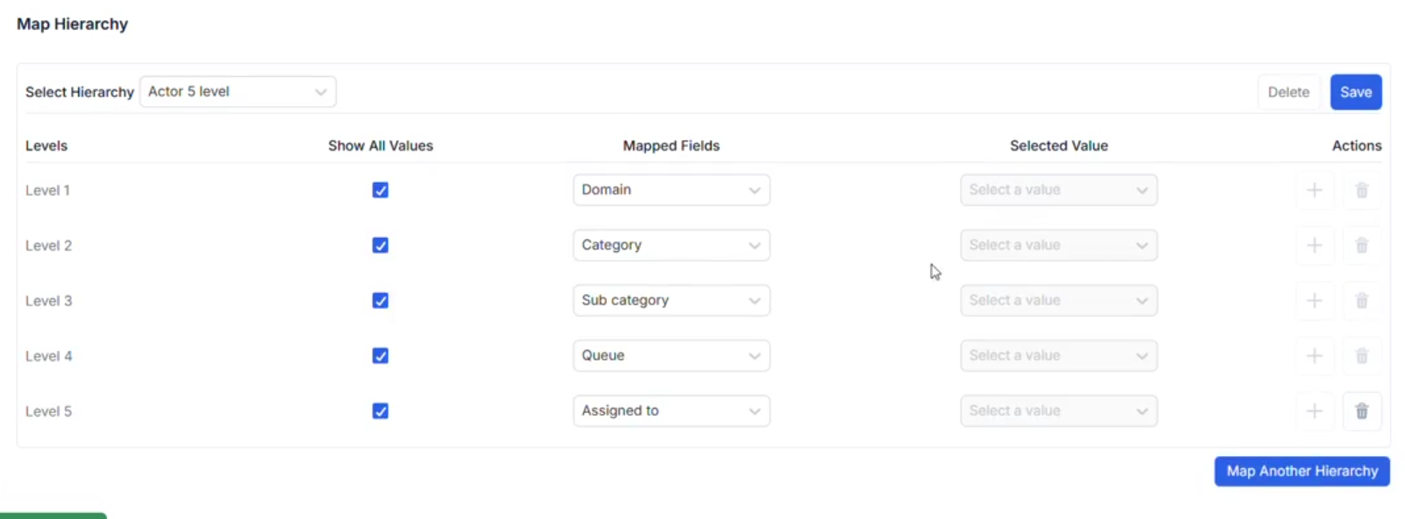This screenshot has width=1405, height=519.
Task: Click the trash icon for Level 5
Action: tap(1361, 411)
